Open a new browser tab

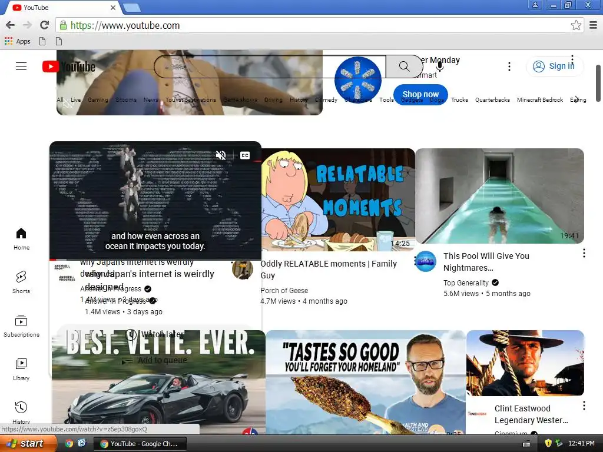tap(132, 7)
